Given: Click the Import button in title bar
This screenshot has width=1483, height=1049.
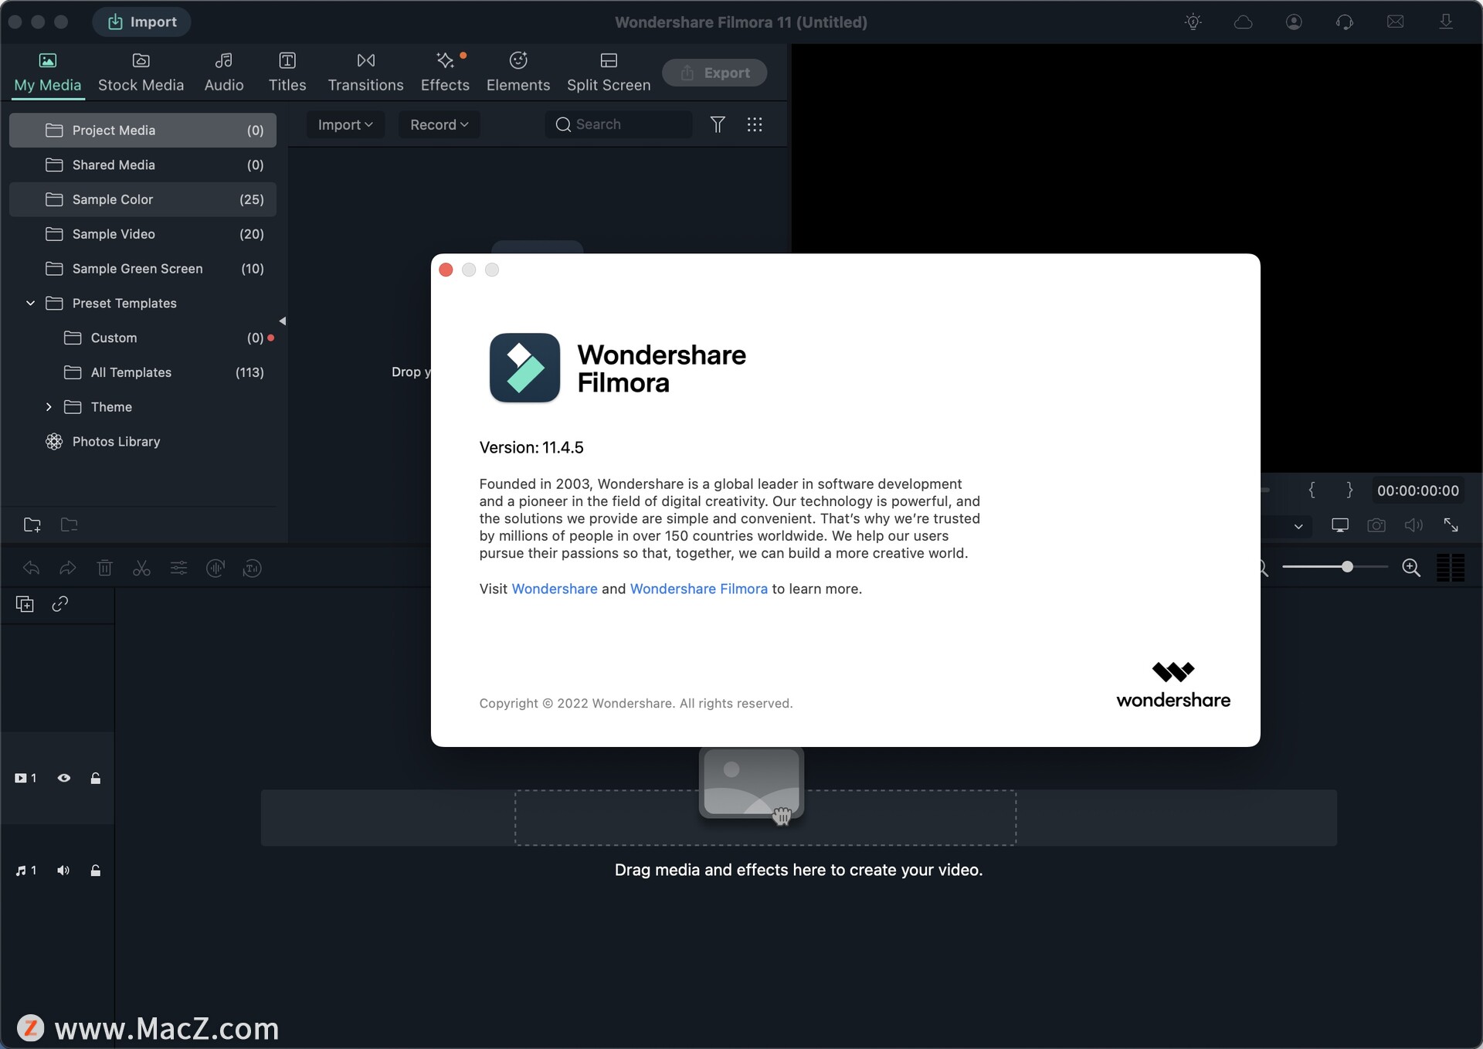Looking at the screenshot, I should coord(141,22).
